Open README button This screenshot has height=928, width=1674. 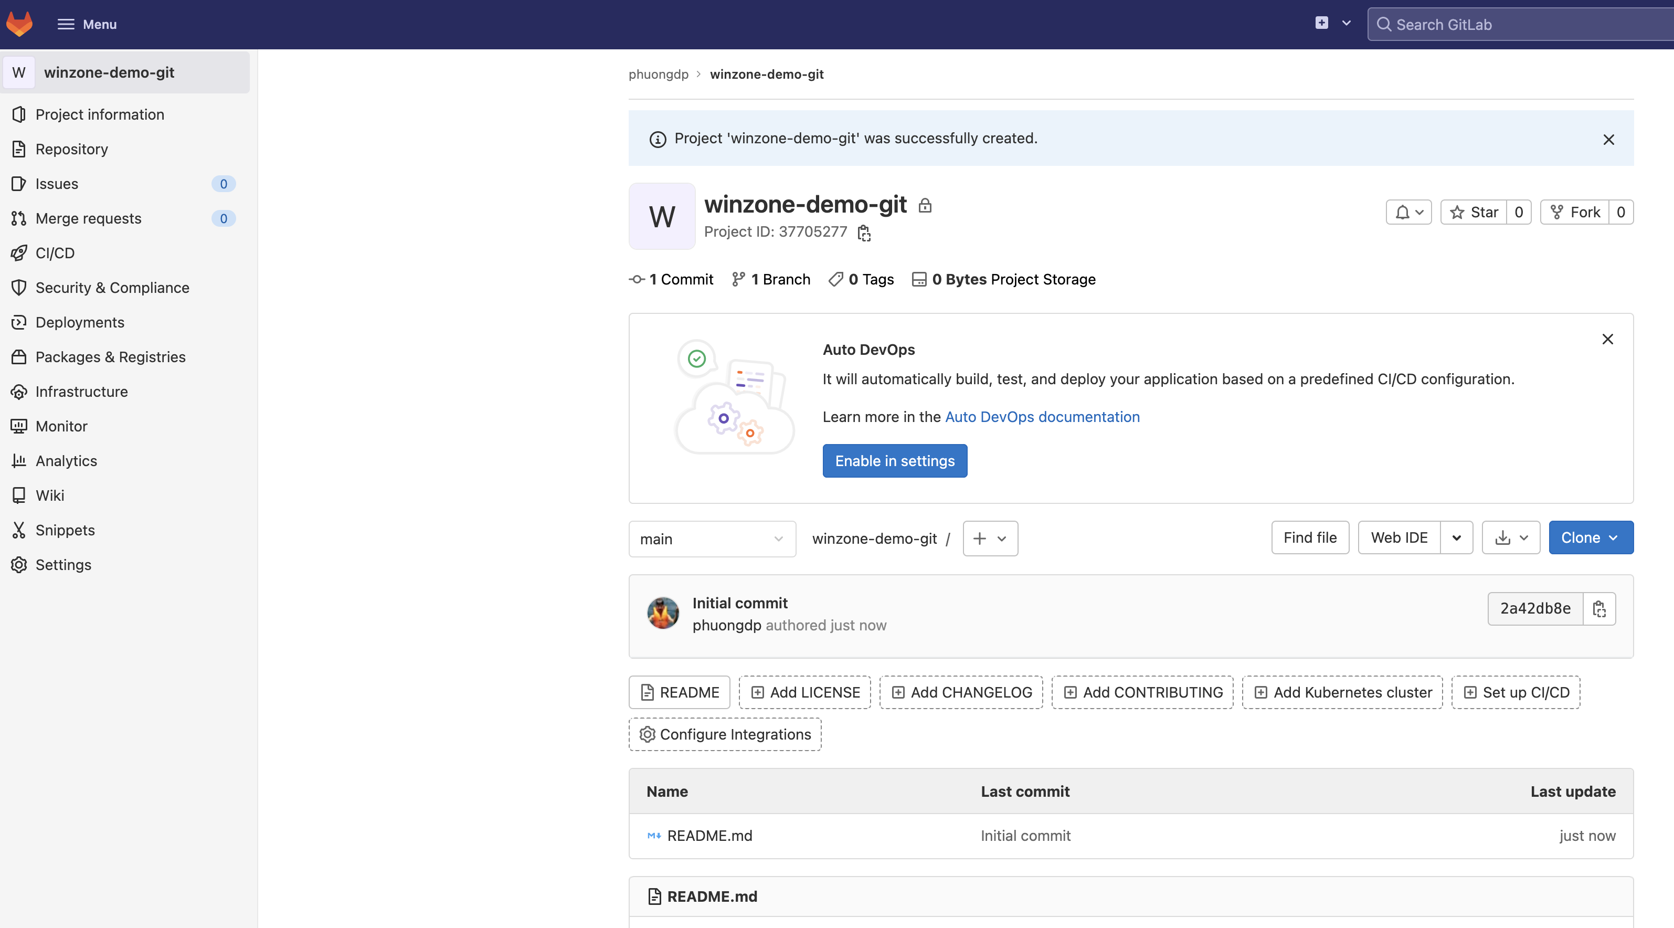[x=680, y=692]
